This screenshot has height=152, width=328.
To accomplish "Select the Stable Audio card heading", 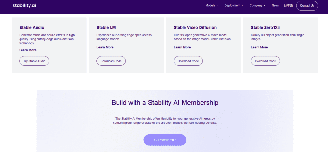I will (32, 28).
